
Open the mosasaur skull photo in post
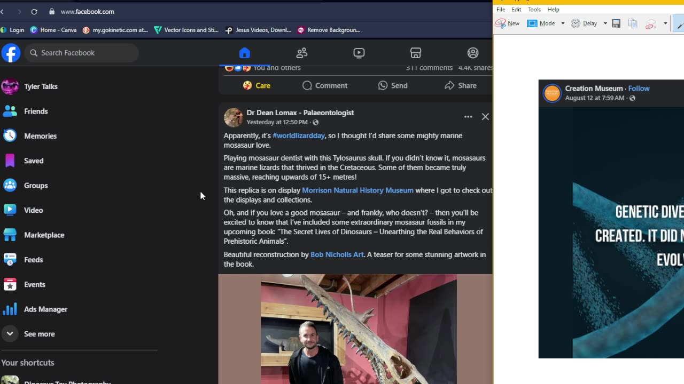tap(359, 329)
